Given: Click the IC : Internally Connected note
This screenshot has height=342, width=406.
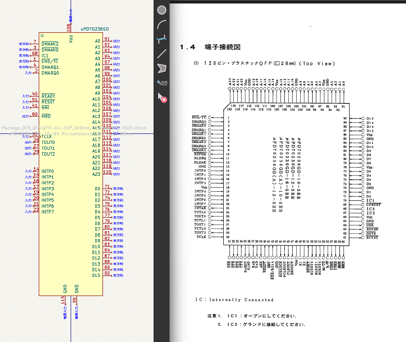Looking at the screenshot, I should tap(234, 300).
